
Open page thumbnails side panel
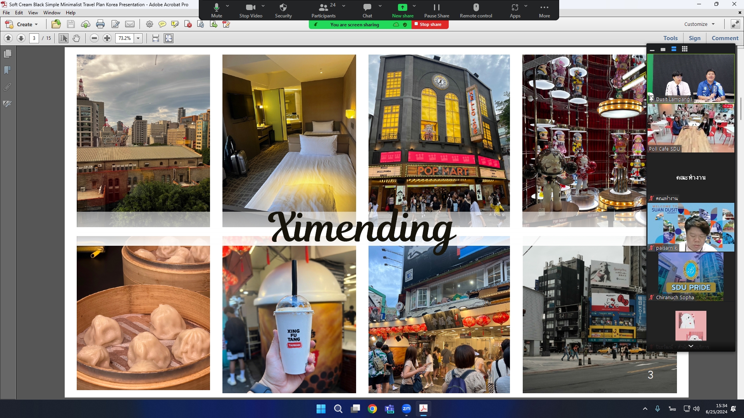[x=7, y=54]
